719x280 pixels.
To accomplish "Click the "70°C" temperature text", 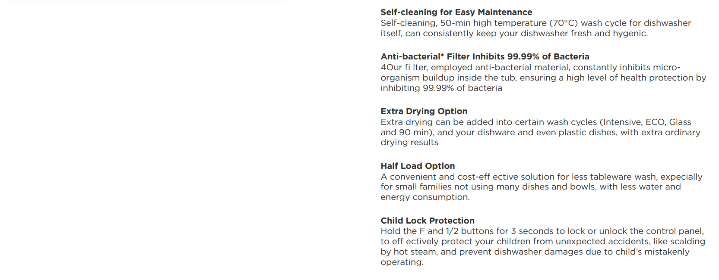I will click(564, 23).
